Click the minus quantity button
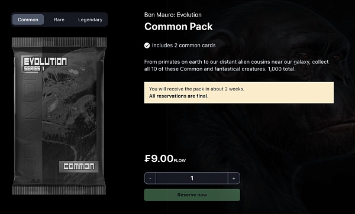This screenshot has width=355, height=214. point(150,179)
